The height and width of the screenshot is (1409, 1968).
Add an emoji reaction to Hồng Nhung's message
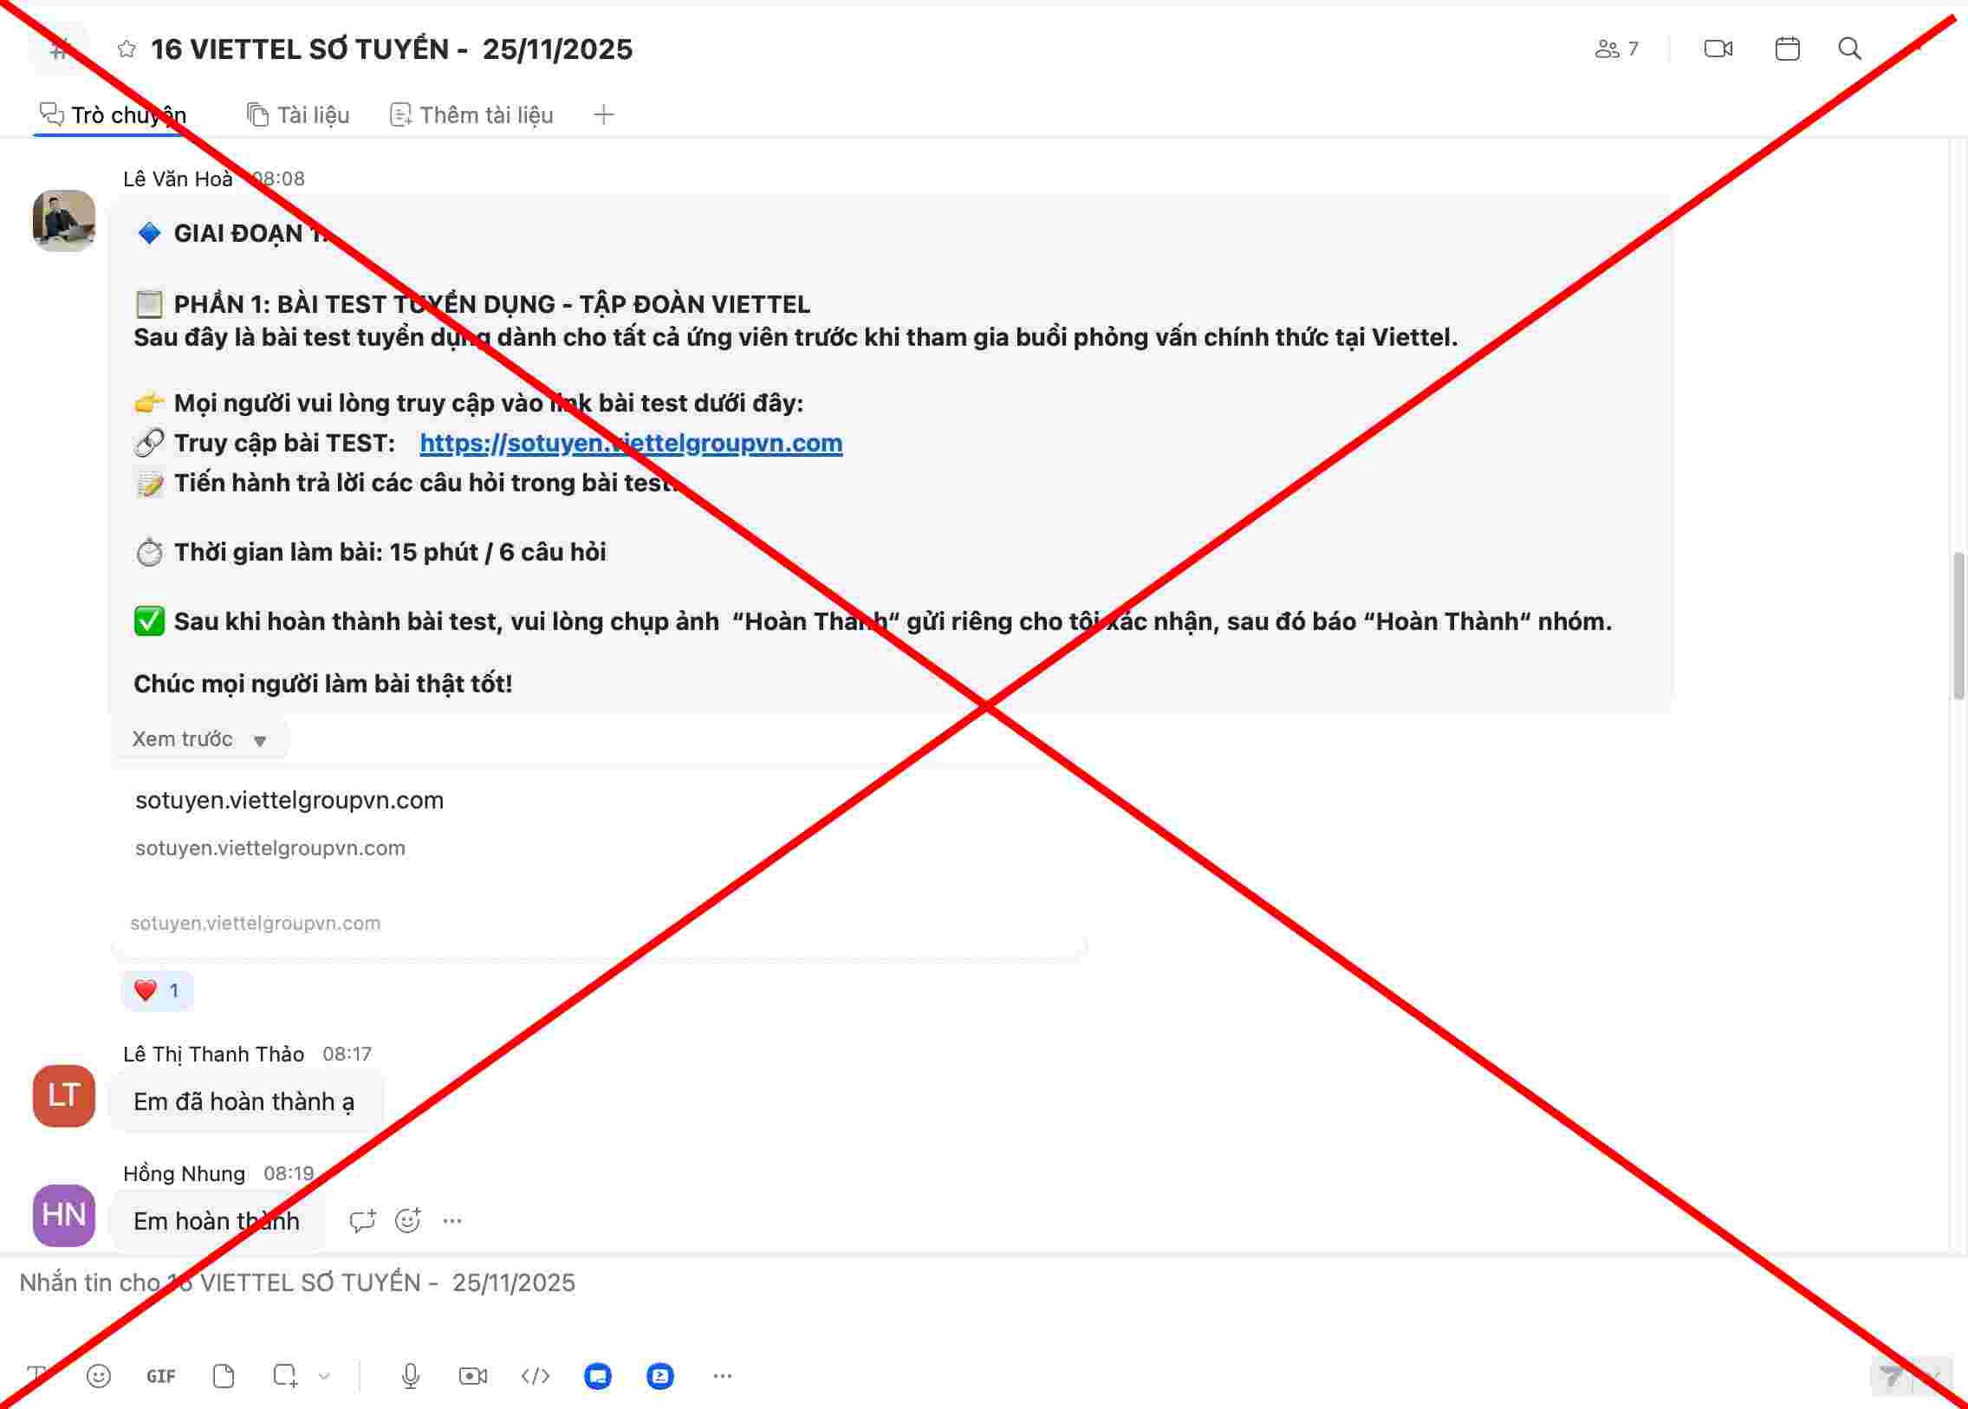point(407,1221)
